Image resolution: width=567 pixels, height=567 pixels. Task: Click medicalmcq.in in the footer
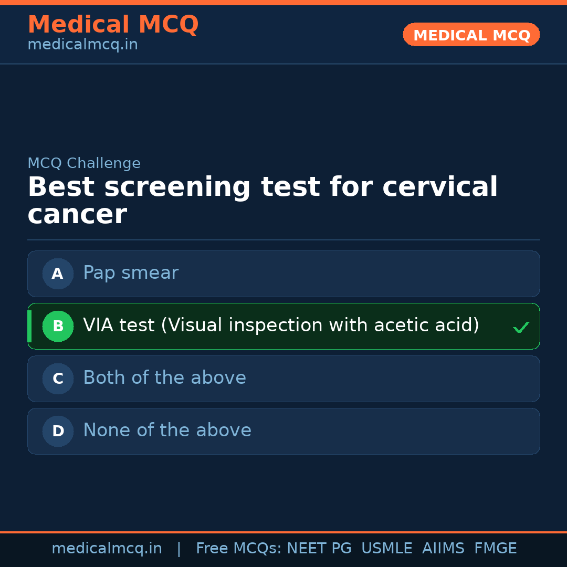(x=107, y=548)
